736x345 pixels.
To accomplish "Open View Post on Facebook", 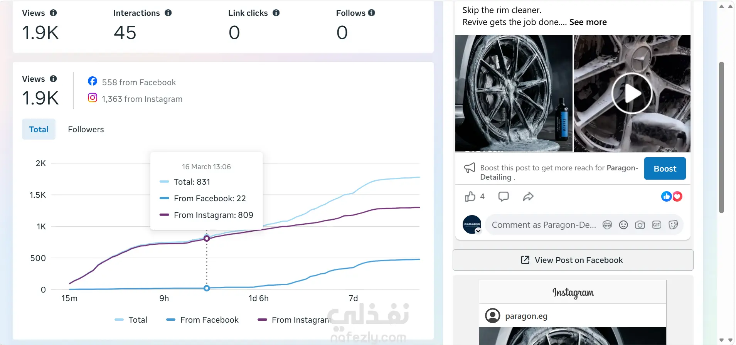I will pos(573,260).
